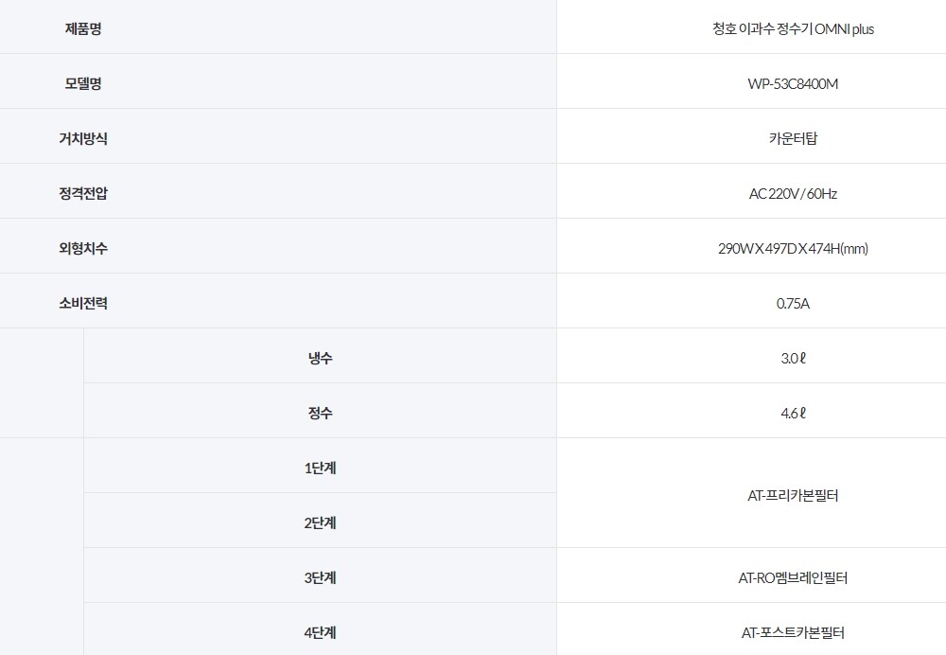Select the 290W X 497D X 474H(mm) dimensions
The width and height of the screenshot is (946, 655).
(x=793, y=248)
